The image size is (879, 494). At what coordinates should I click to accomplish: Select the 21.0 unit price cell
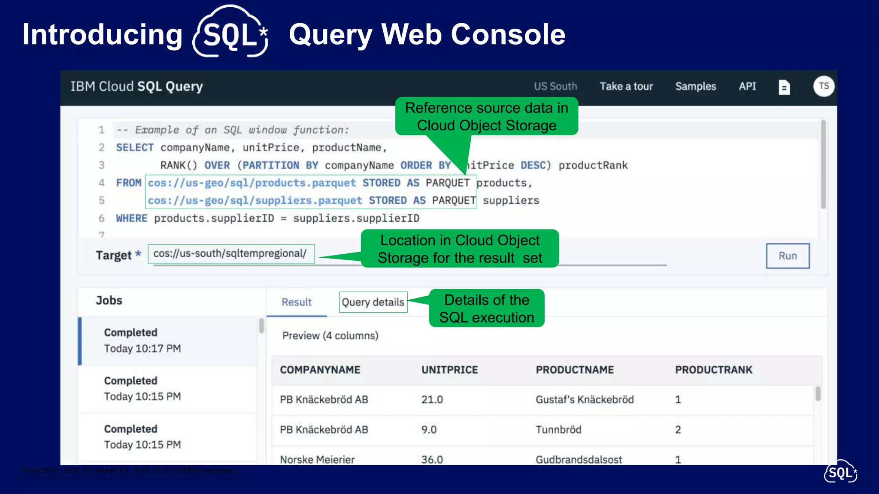click(x=432, y=400)
